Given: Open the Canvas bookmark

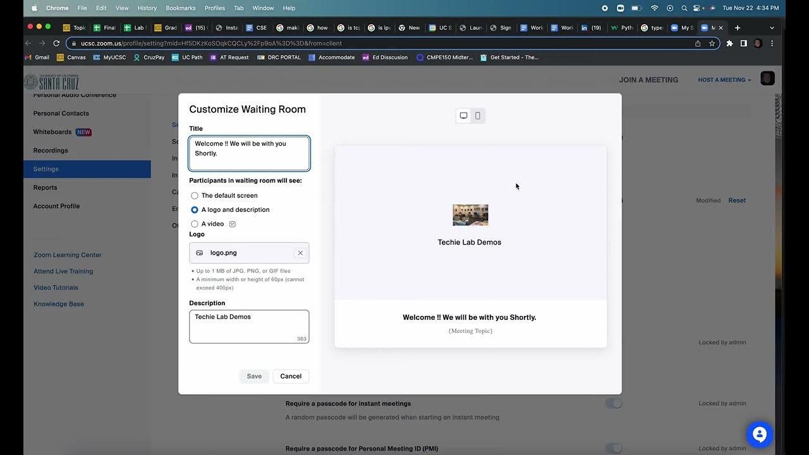Looking at the screenshot, I should pos(71,58).
